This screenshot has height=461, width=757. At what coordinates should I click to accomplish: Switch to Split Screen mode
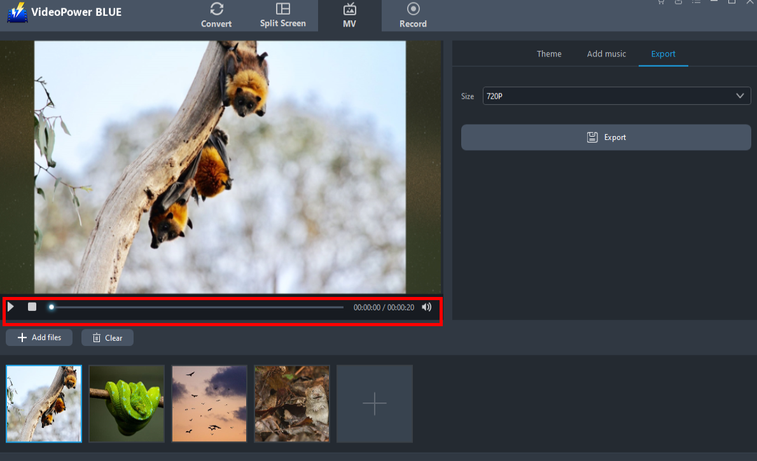click(x=283, y=15)
